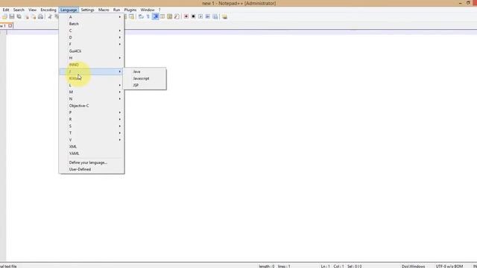477x268 pixels.
Task: Choose Java from the J submenu
Action: (145, 71)
